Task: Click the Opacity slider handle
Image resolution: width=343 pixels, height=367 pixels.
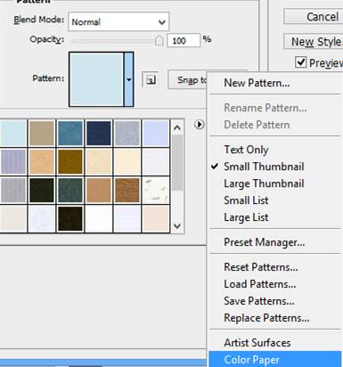Action: tap(159, 41)
